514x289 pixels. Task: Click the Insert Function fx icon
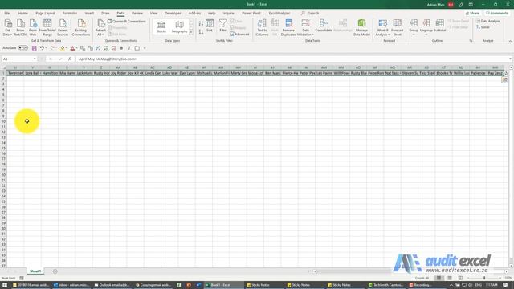point(70,59)
